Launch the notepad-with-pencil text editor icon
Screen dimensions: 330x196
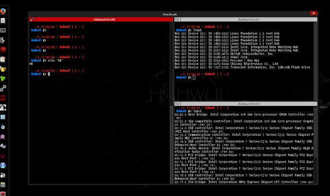[3, 59]
